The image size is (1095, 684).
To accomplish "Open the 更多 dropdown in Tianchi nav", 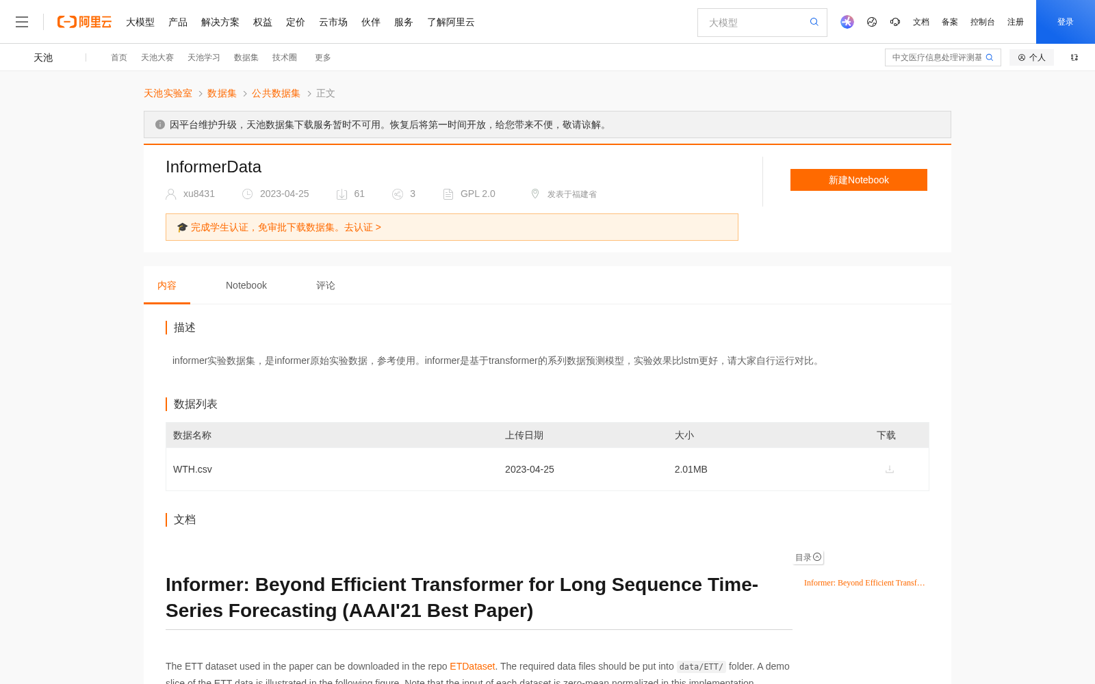I will click(x=323, y=57).
